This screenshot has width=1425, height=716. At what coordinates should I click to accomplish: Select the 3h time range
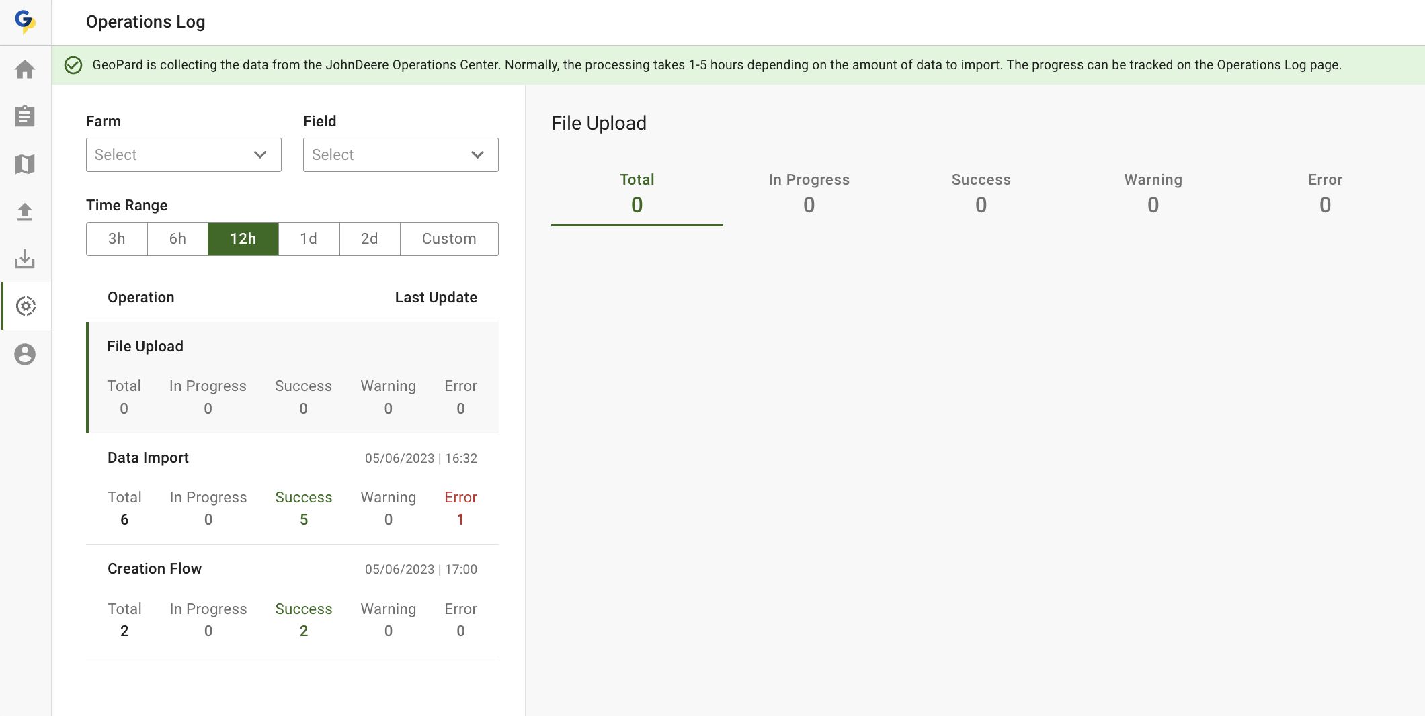(117, 239)
